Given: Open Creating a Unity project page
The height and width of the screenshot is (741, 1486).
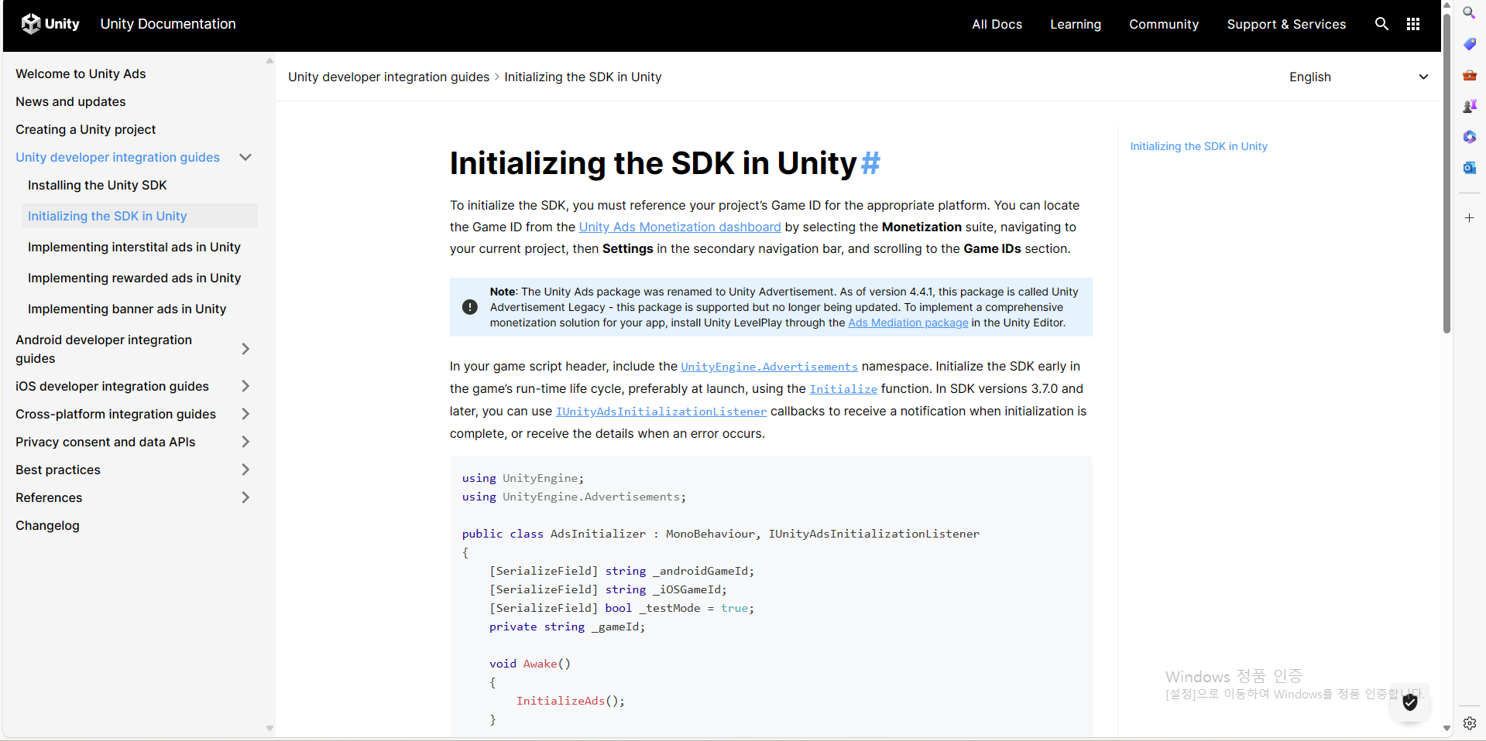Looking at the screenshot, I should [85, 129].
